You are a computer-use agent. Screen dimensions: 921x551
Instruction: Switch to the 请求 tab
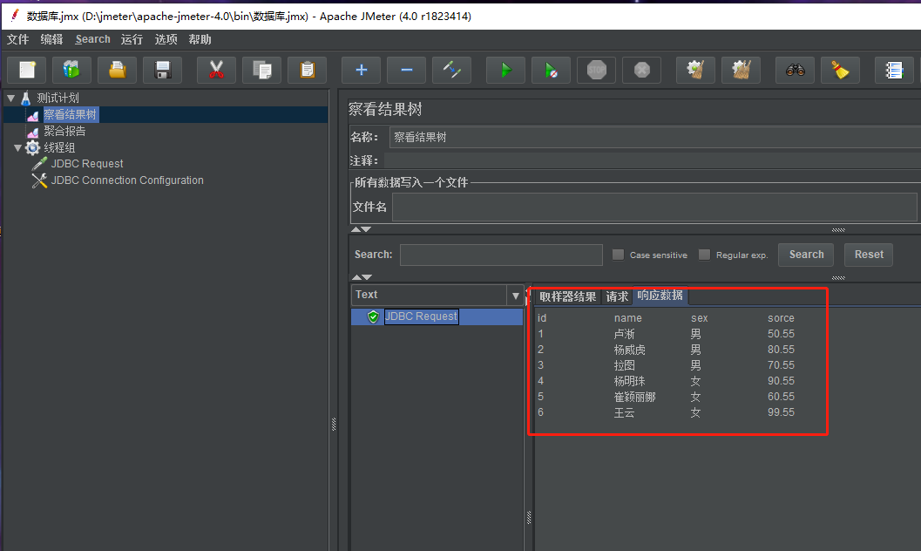pyautogui.click(x=617, y=296)
